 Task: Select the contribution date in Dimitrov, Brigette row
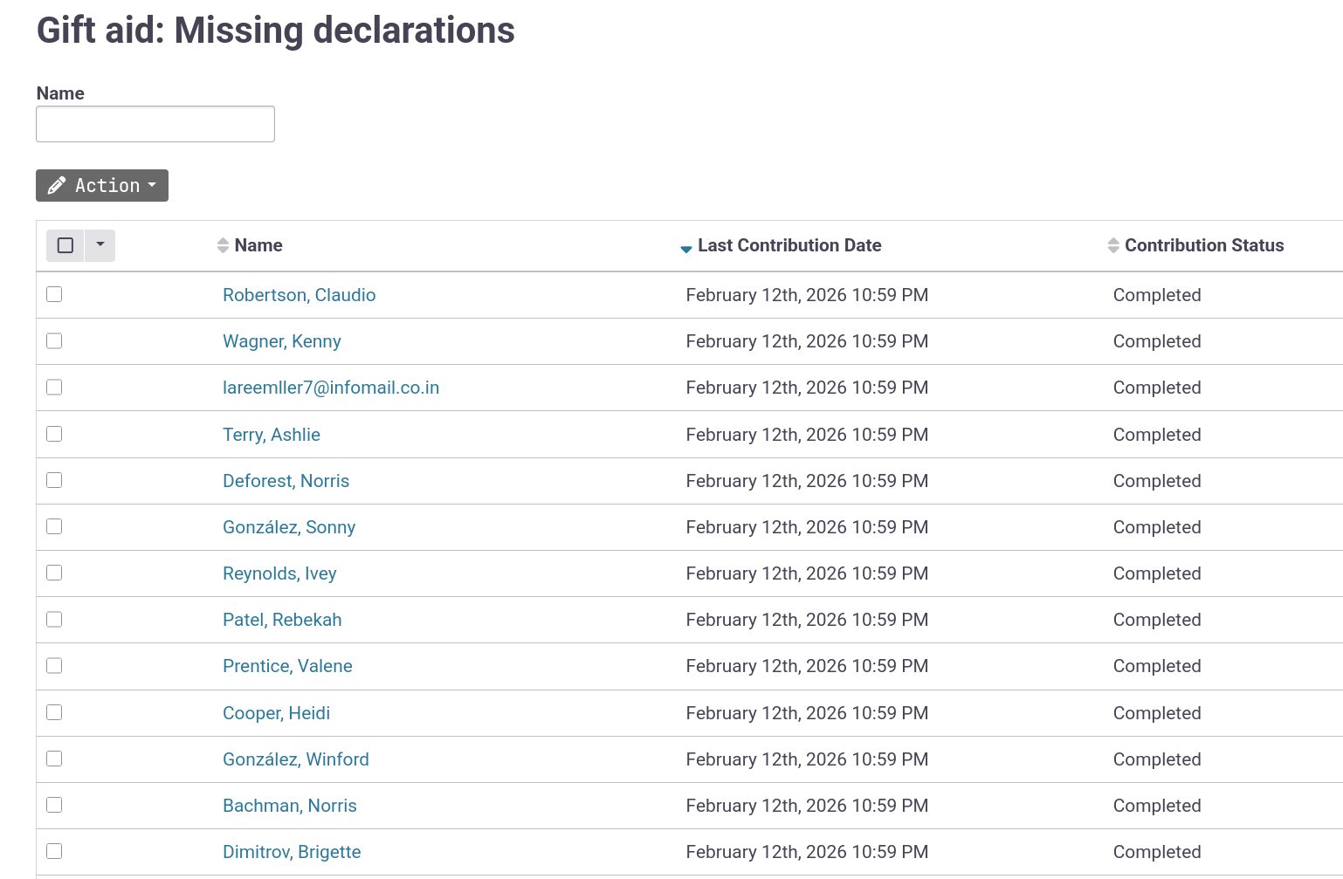[x=807, y=852]
